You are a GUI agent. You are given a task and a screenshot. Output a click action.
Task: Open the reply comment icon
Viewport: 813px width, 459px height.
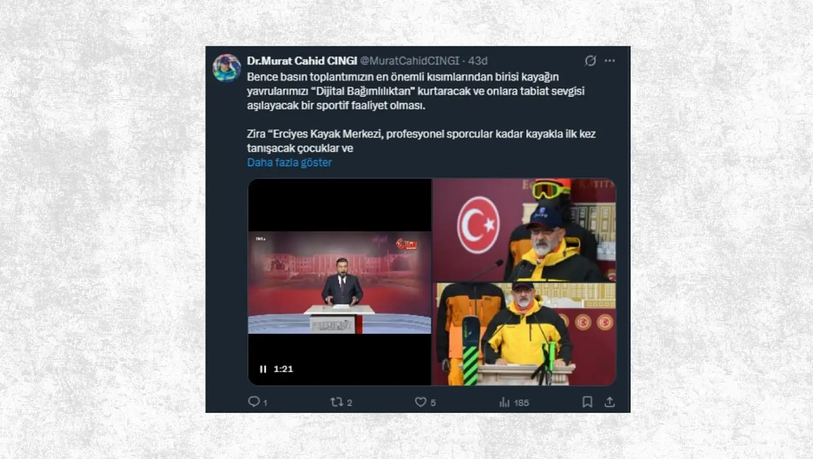[x=254, y=402]
